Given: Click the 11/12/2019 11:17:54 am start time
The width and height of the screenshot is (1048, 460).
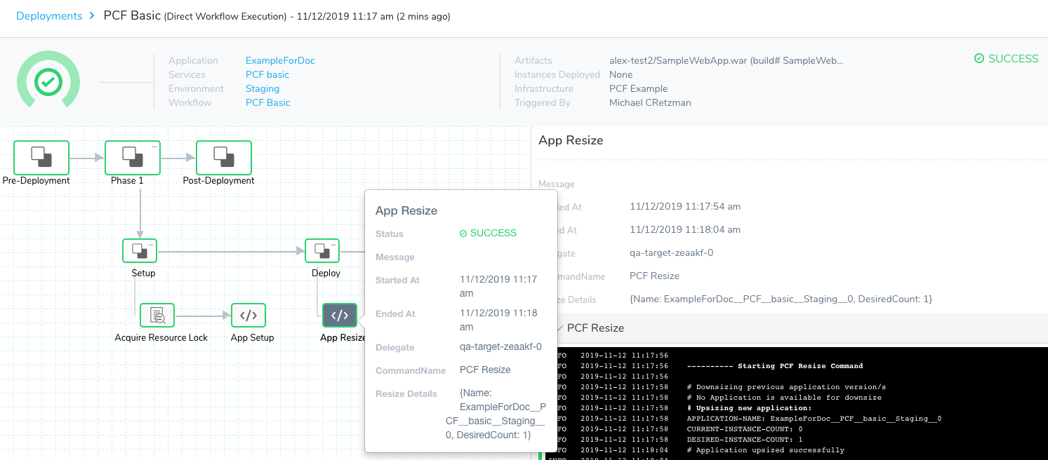Looking at the screenshot, I should pyautogui.click(x=685, y=206).
